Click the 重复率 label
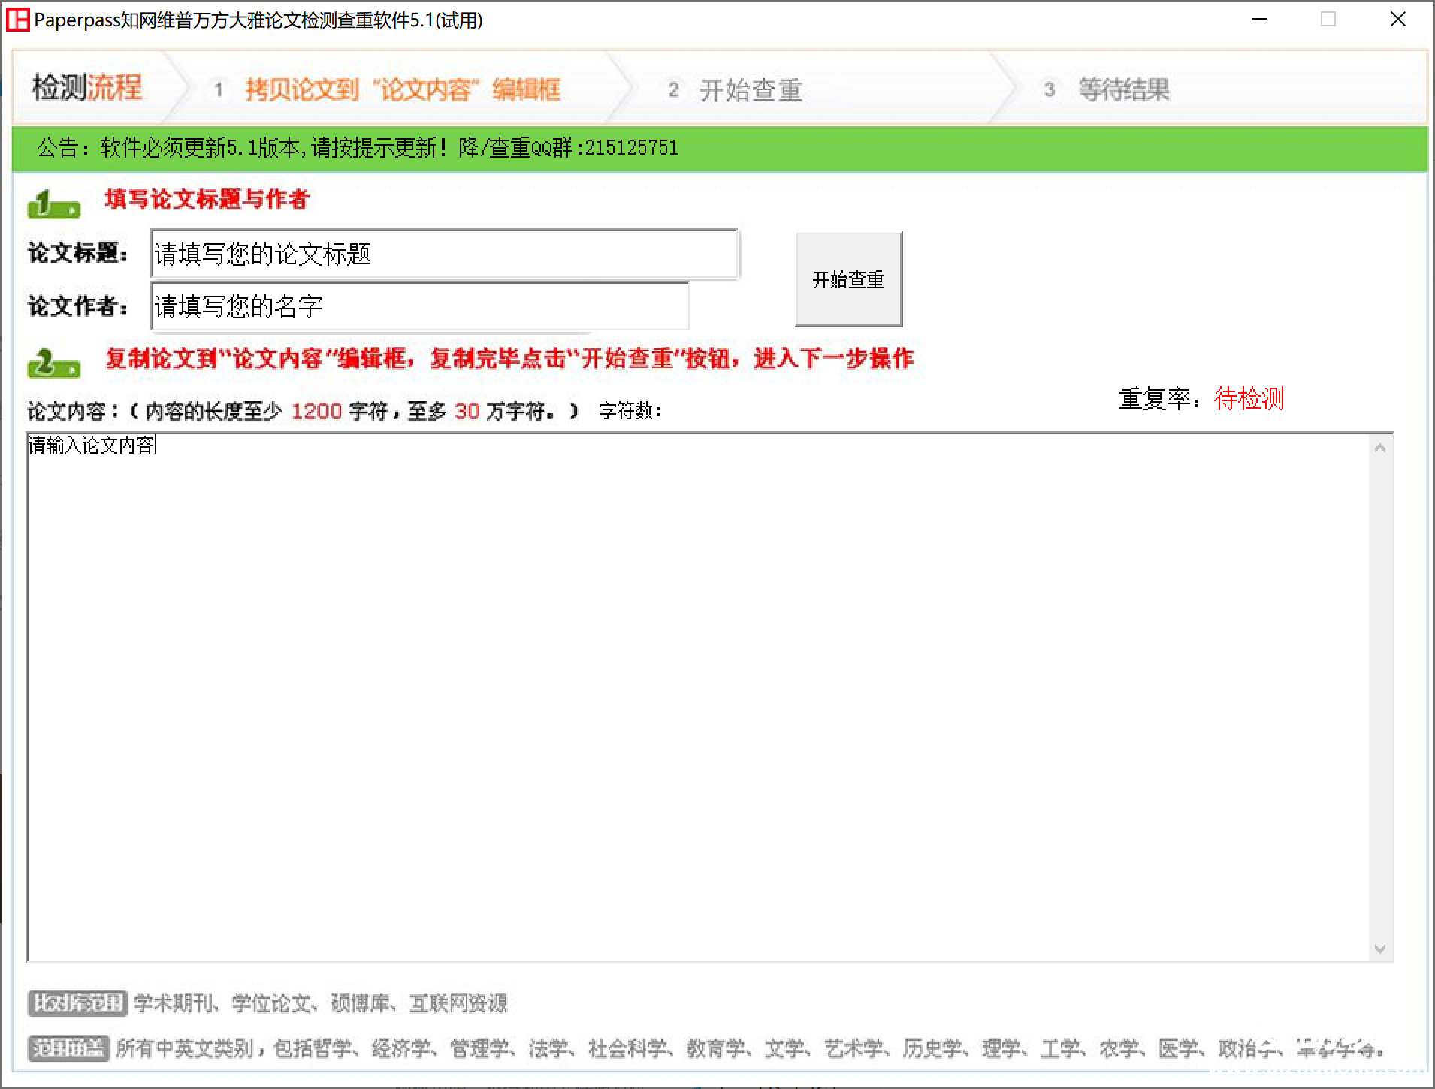This screenshot has width=1435, height=1089. (1162, 398)
